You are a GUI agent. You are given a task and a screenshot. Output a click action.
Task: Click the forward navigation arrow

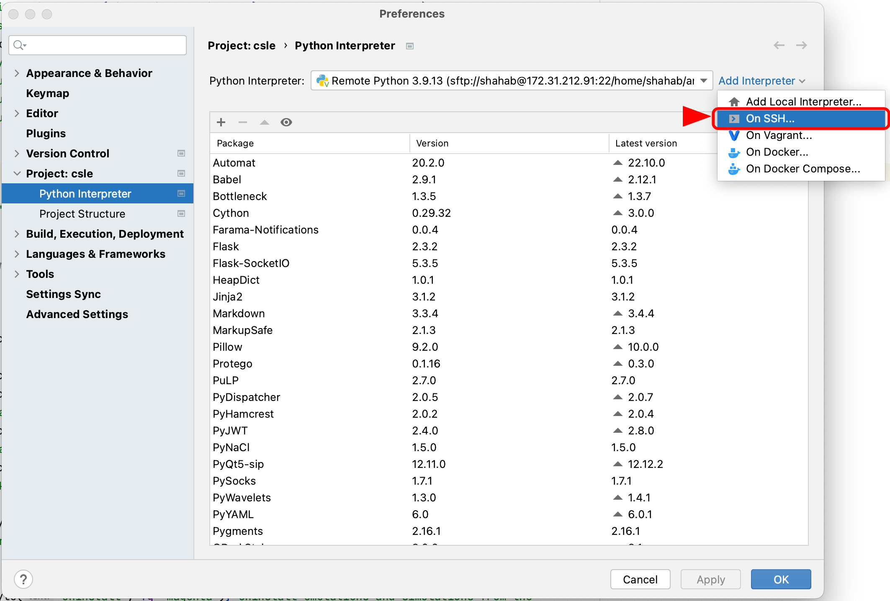coord(802,45)
